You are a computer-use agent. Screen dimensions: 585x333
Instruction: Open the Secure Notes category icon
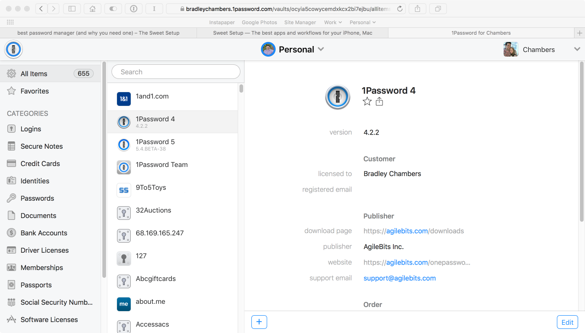click(11, 146)
